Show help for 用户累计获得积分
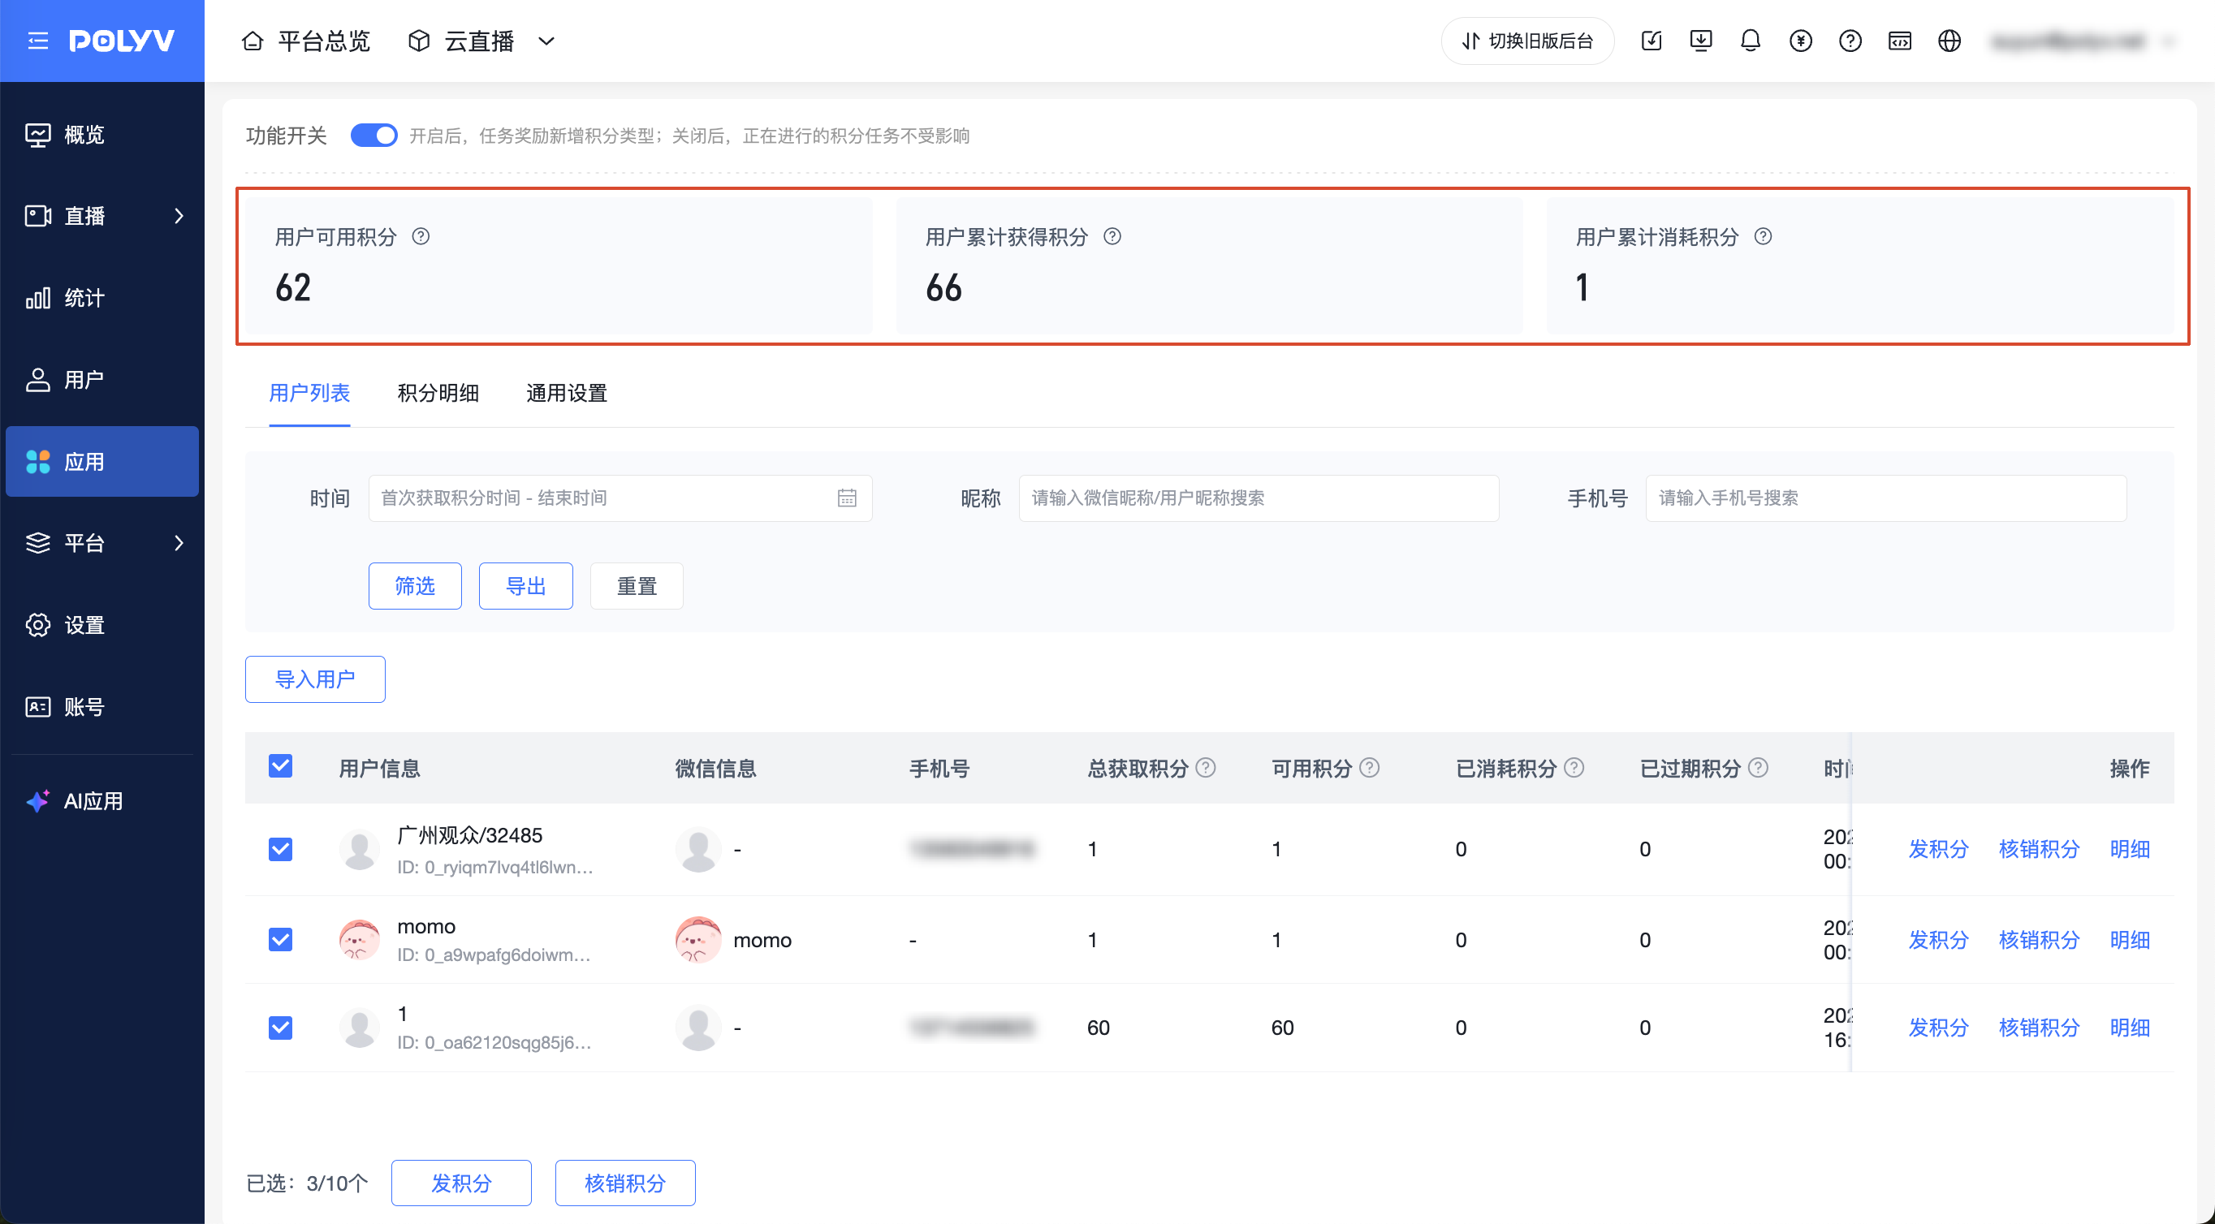This screenshot has height=1224, width=2215. point(1112,236)
